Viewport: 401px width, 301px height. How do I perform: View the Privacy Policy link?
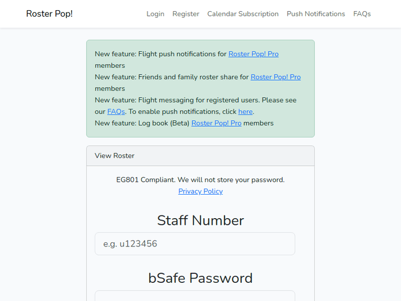[200, 191]
